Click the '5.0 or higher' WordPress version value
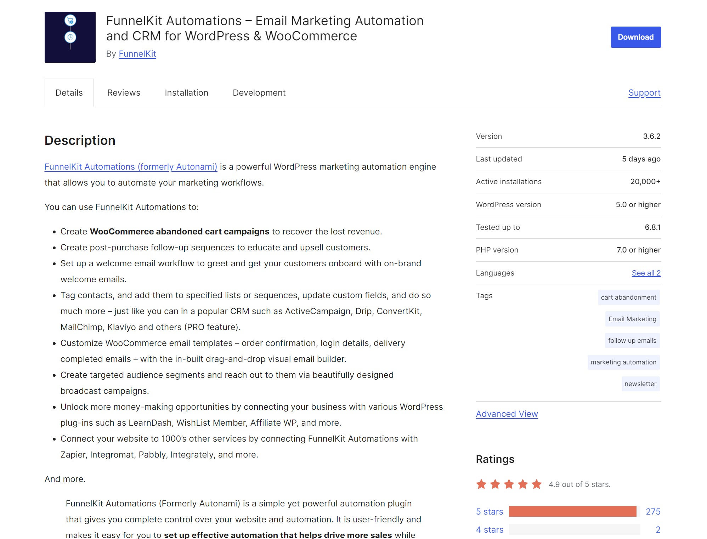Image resolution: width=707 pixels, height=539 pixels. [638, 205]
